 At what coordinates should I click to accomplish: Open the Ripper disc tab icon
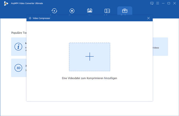click(72, 11)
